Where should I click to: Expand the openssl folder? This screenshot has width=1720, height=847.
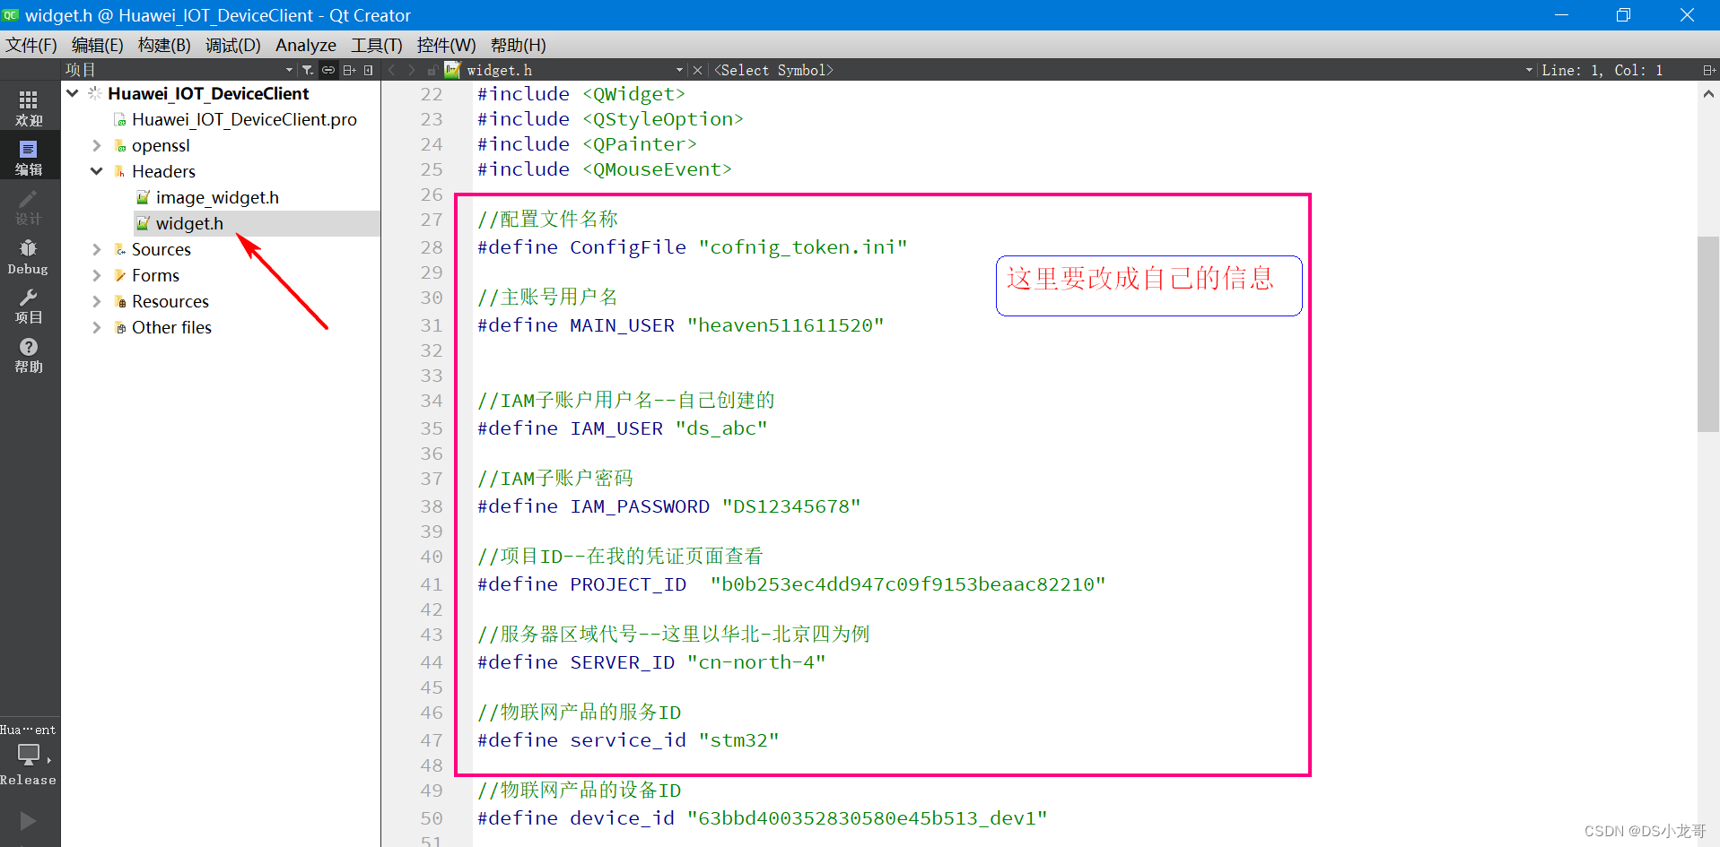[x=97, y=145]
